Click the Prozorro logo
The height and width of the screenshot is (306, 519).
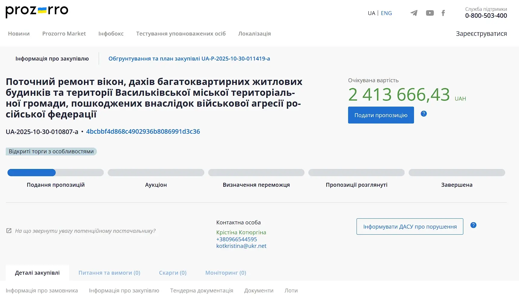click(x=37, y=11)
